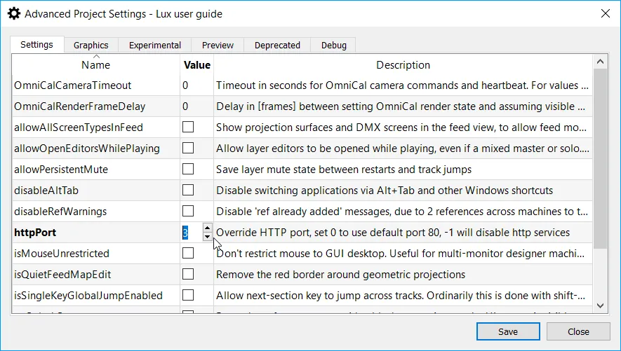This screenshot has height=351, width=621.
Task: Enable allowOpenEditorsWhilePlaying checkbox
Action: coord(188,148)
